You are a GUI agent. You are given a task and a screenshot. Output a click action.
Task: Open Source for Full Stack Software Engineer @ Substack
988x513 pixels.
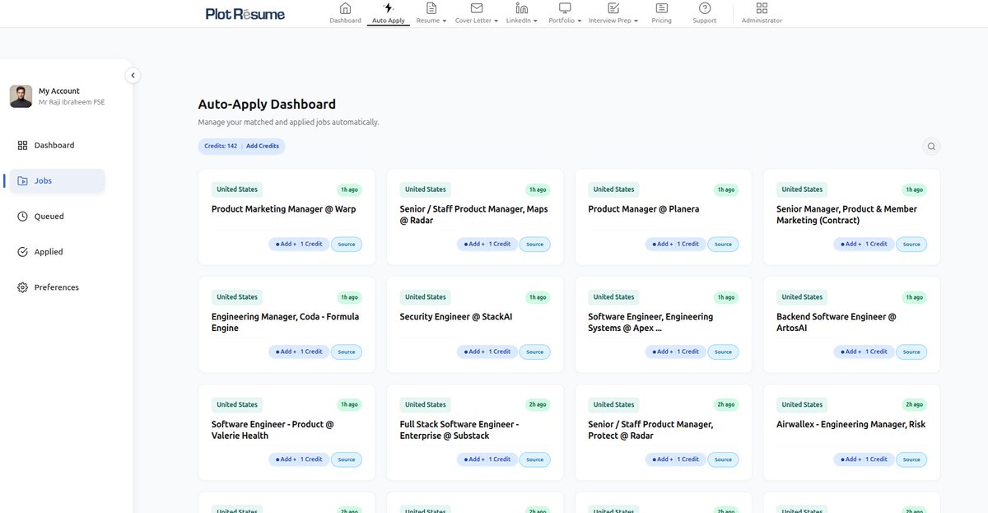click(x=535, y=459)
